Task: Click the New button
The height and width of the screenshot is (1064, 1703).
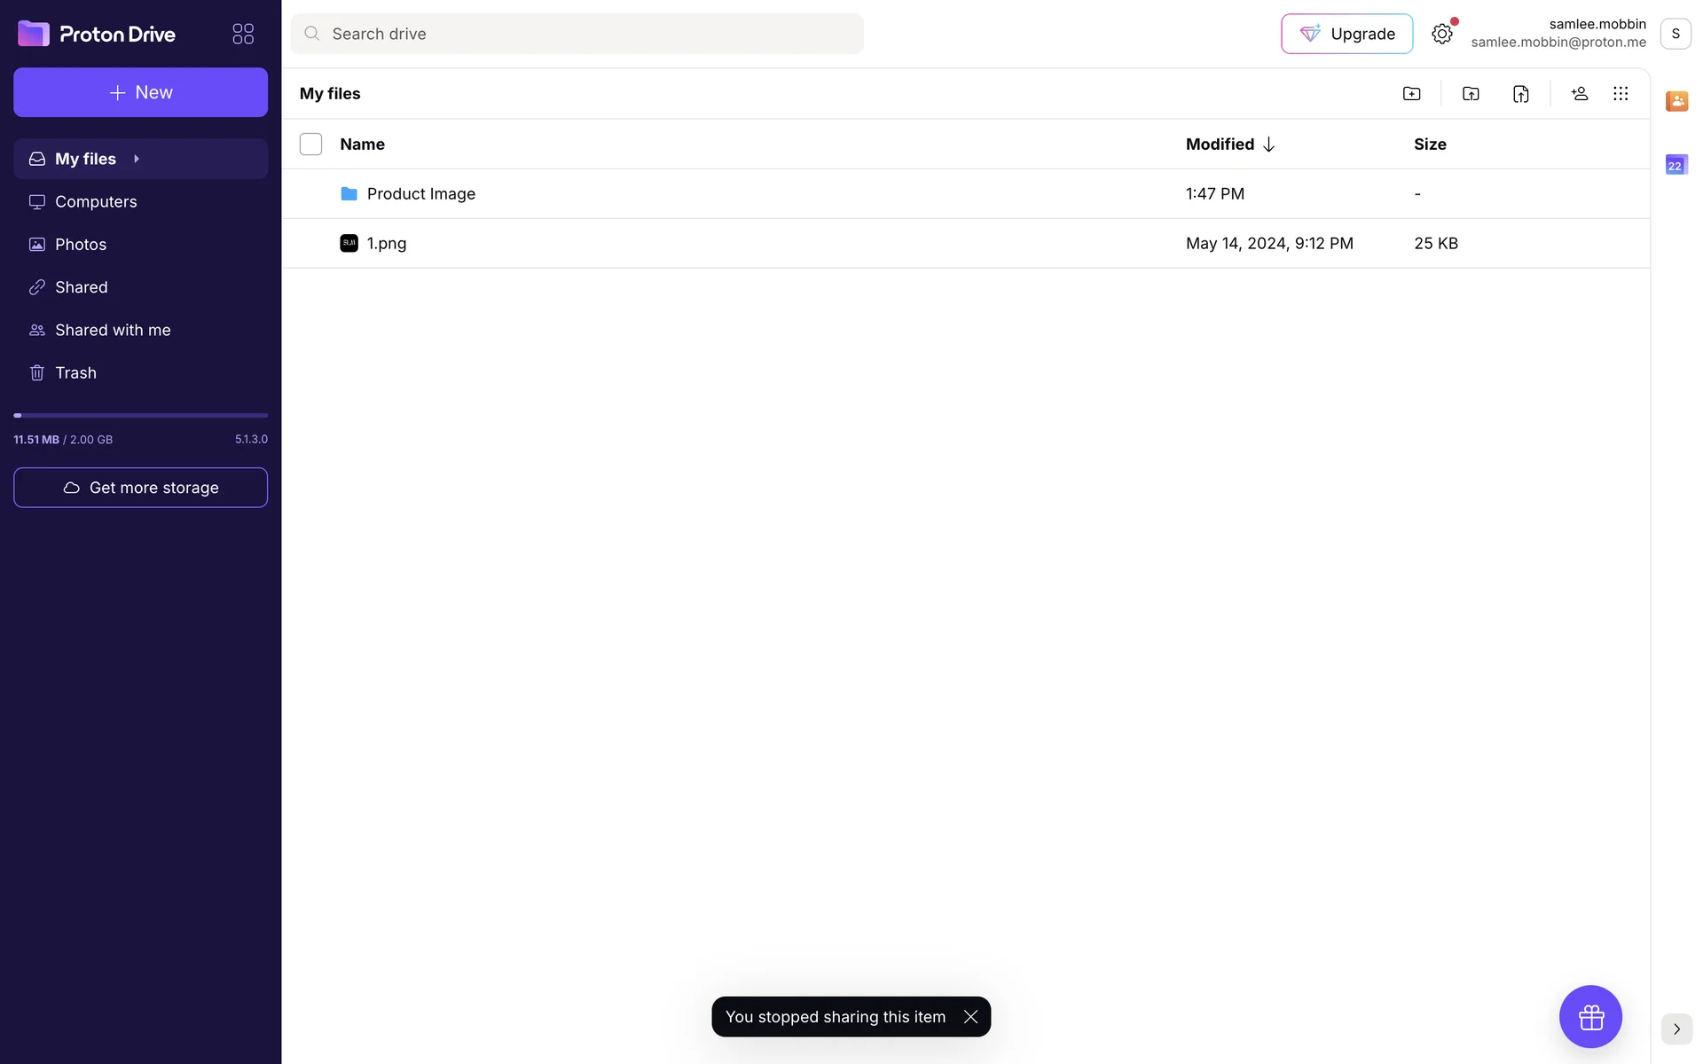Action: [x=140, y=92]
